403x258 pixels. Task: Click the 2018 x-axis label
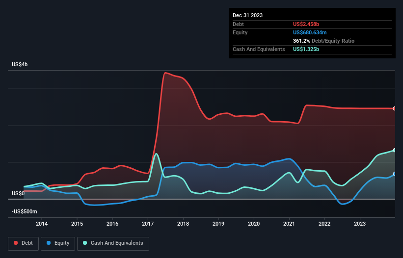point(183,224)
